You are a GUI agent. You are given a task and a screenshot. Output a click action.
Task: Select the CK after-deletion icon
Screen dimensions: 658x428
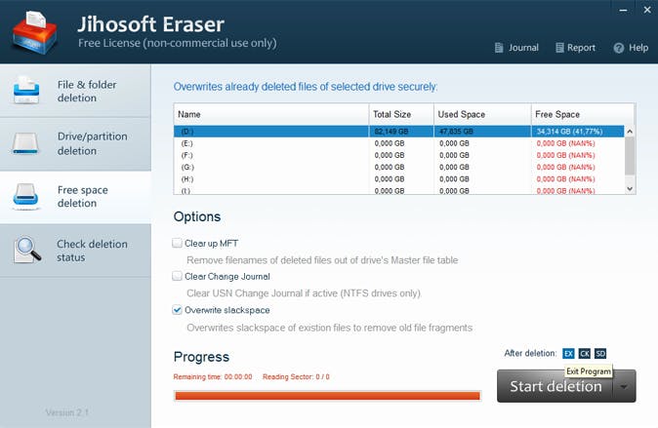pos(584,353)
